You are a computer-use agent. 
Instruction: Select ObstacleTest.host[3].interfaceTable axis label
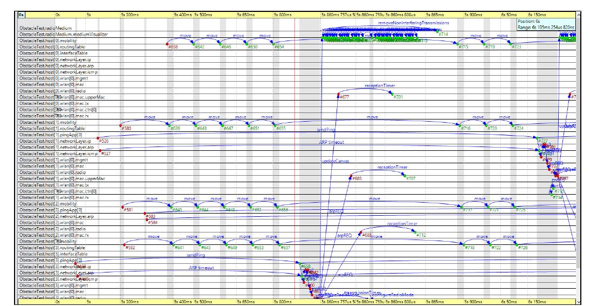click(x=53, y=254)
